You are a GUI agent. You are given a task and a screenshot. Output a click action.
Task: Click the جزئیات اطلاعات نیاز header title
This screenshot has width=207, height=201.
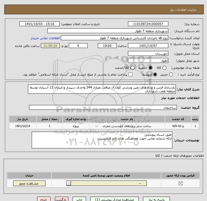point(183,10)
